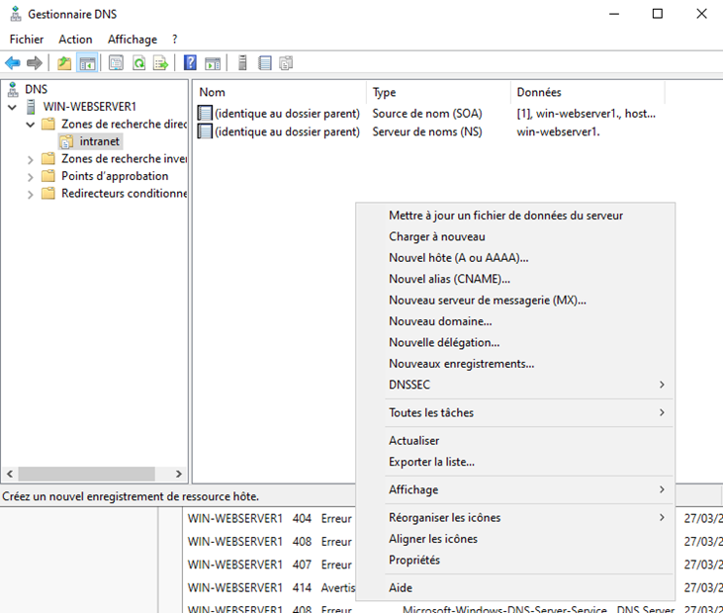Click the DNS root node icon in tree
The image size is (723, 613).
pyautogui.click(x=13, y=89)
